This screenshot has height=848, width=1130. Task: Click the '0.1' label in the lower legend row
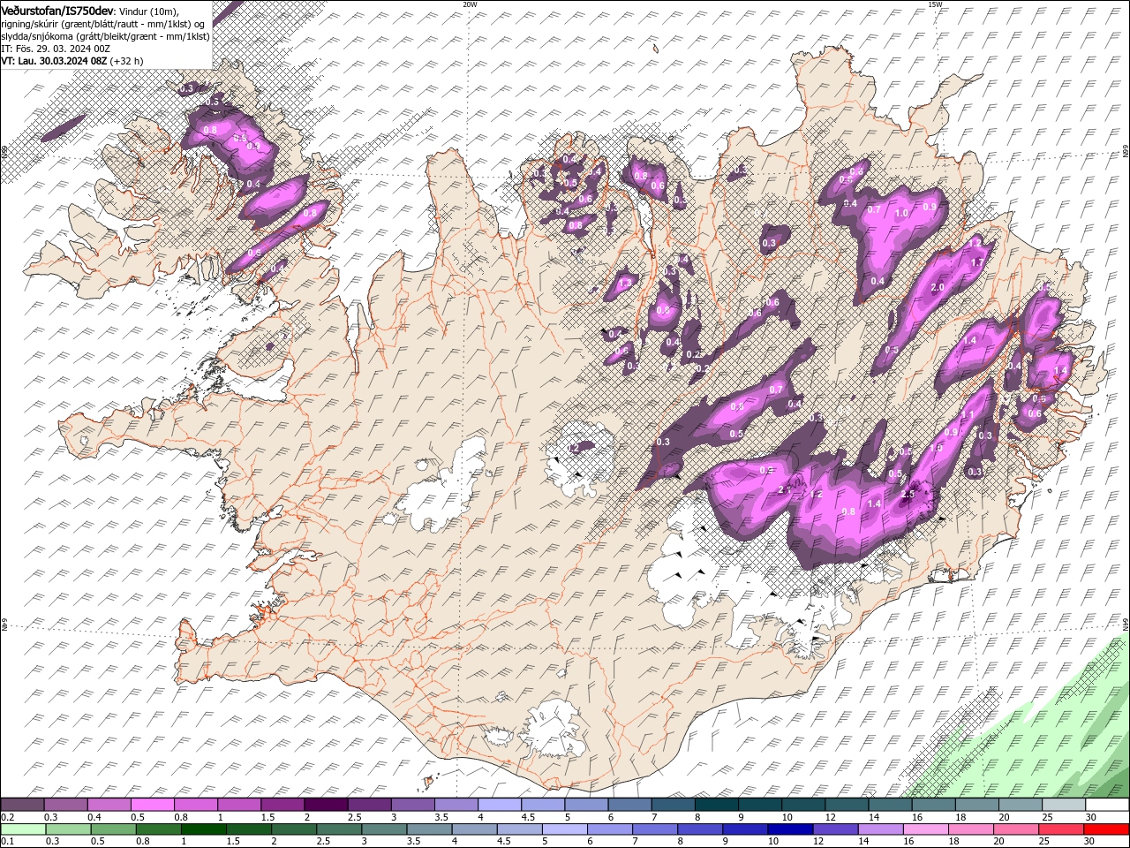coord(8,842)
